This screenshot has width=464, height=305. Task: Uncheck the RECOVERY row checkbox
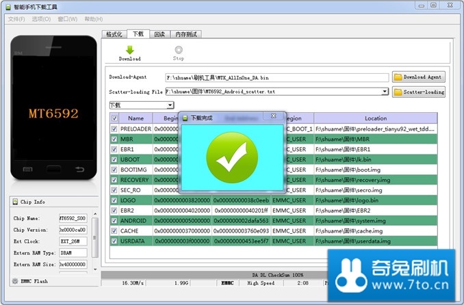114,180
